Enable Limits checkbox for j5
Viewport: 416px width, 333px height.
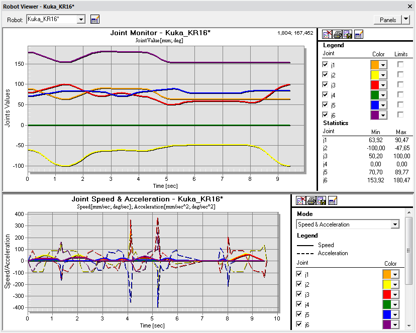[400, 105]
